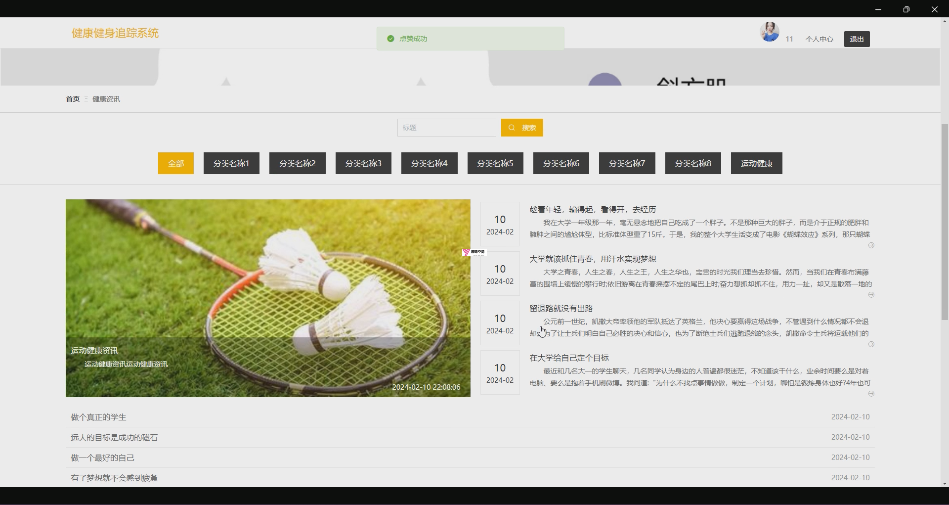The width and height of the screenshot is (949, 505).
Task: Click the summary text of 在大学给自己定个目标
Action: pos(700,377)
